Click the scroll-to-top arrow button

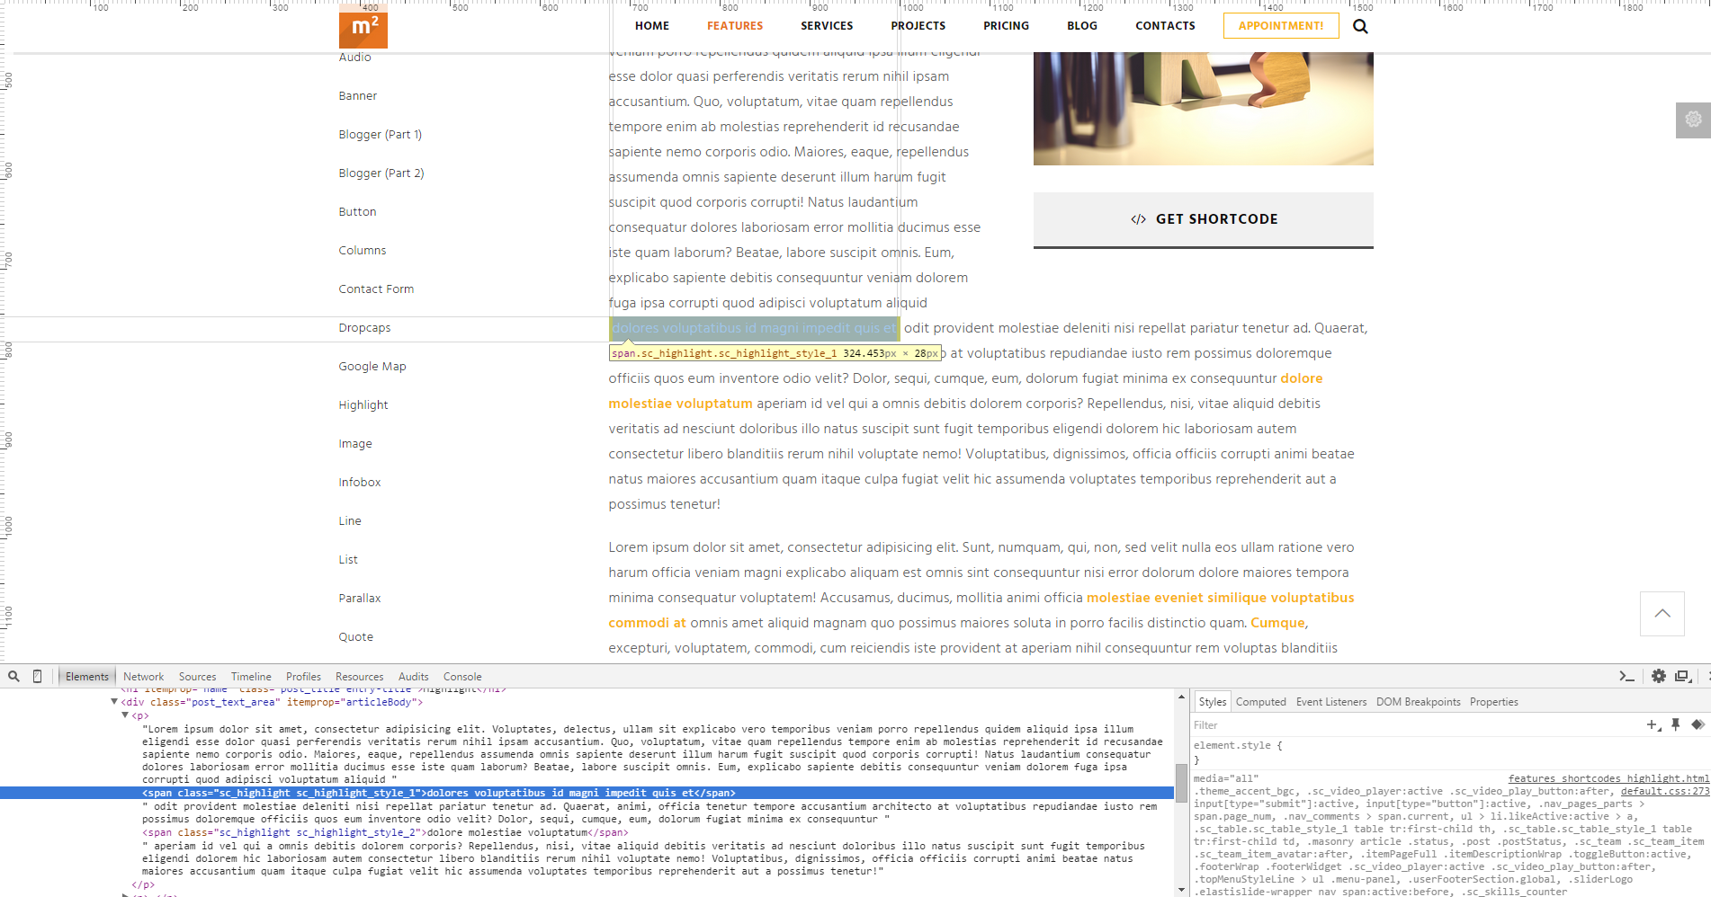point(1662,613)
